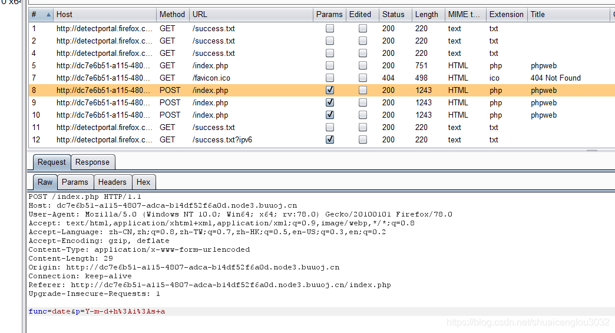615x333 pixels.
Task: Click the Content-Length: 29 line
Action: pyautogui.click(x=71, y=258)
